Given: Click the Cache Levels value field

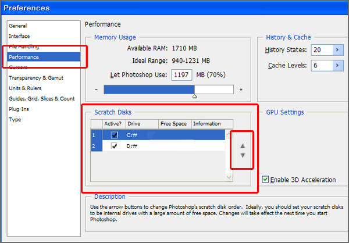Looking at the screenshot, I should coord(322,66).
